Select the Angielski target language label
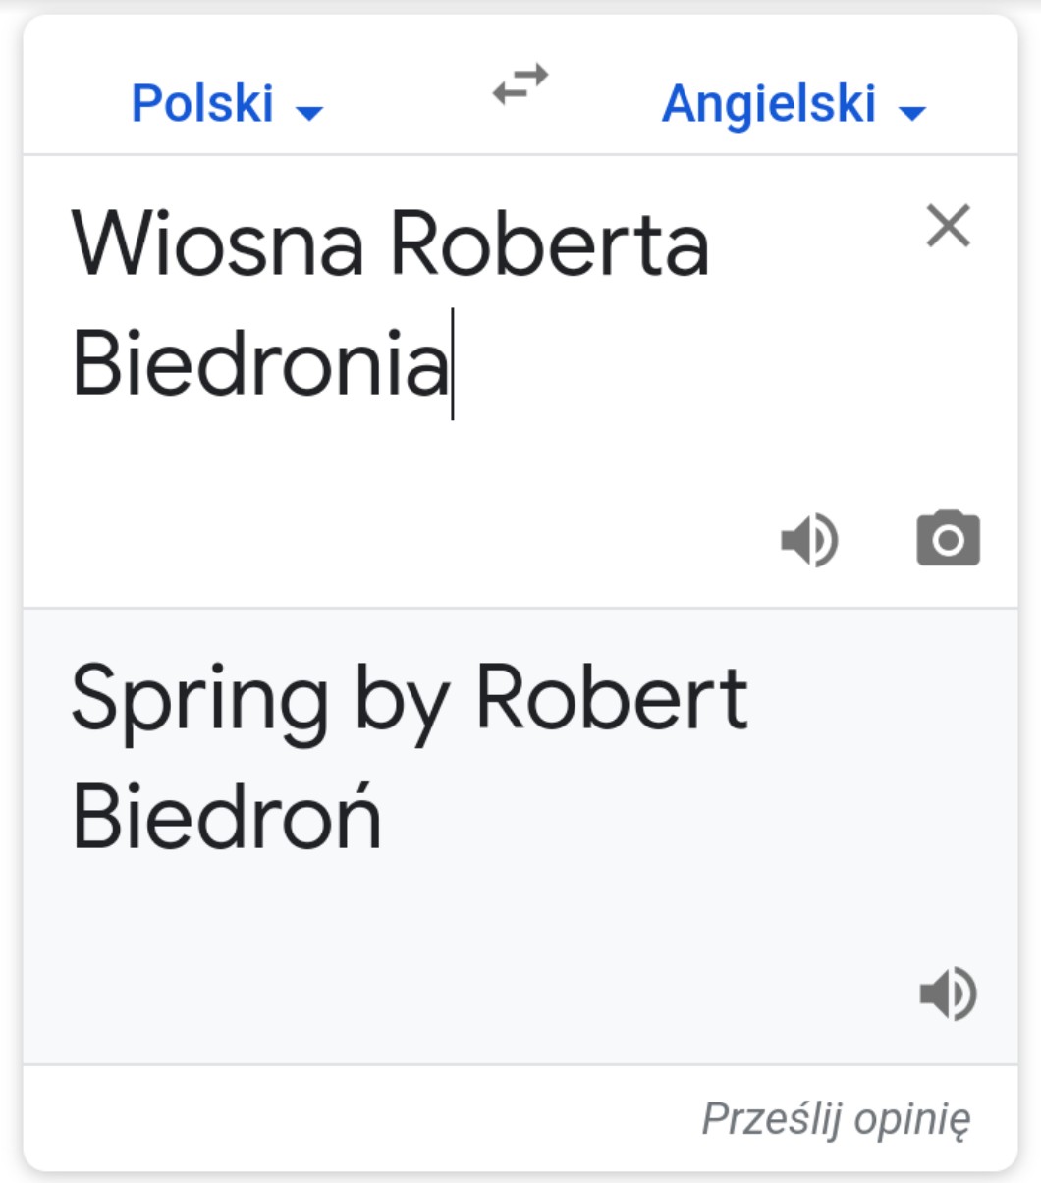The image size is (1041, 1183). pos(768,104)
